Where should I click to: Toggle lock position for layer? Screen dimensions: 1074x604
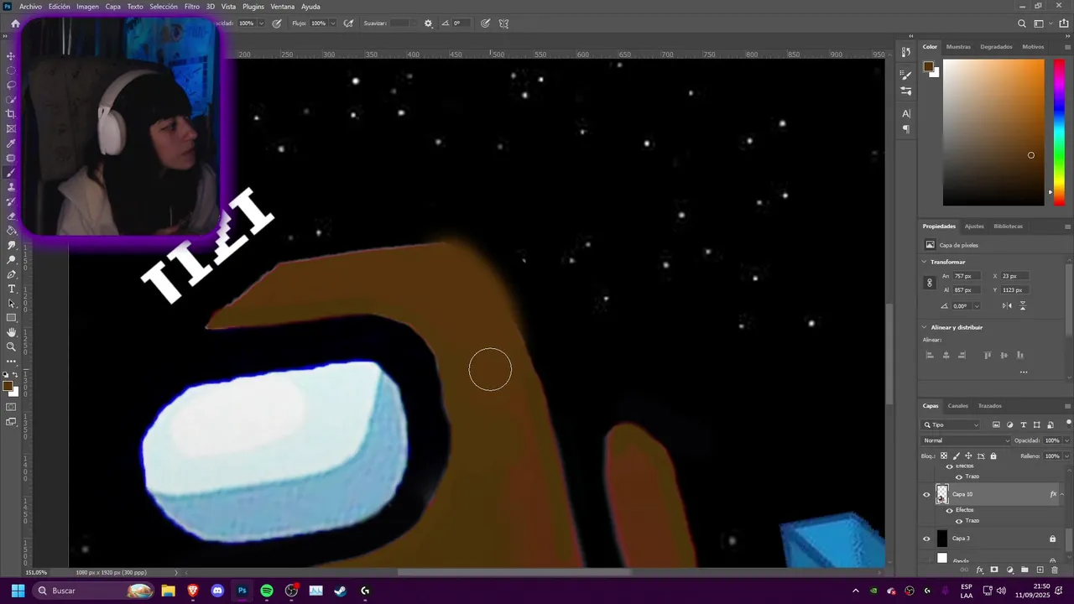tap(968, 456)
